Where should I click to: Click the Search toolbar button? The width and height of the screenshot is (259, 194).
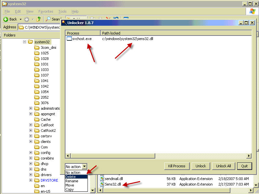pos(53,19)
